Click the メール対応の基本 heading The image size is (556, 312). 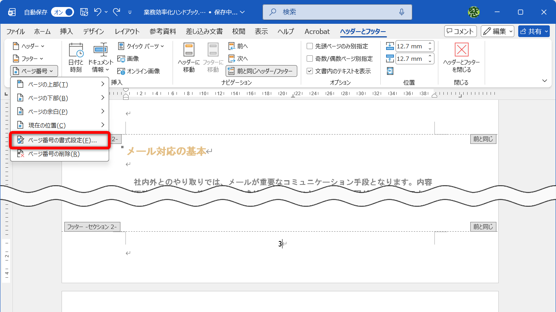166,151
